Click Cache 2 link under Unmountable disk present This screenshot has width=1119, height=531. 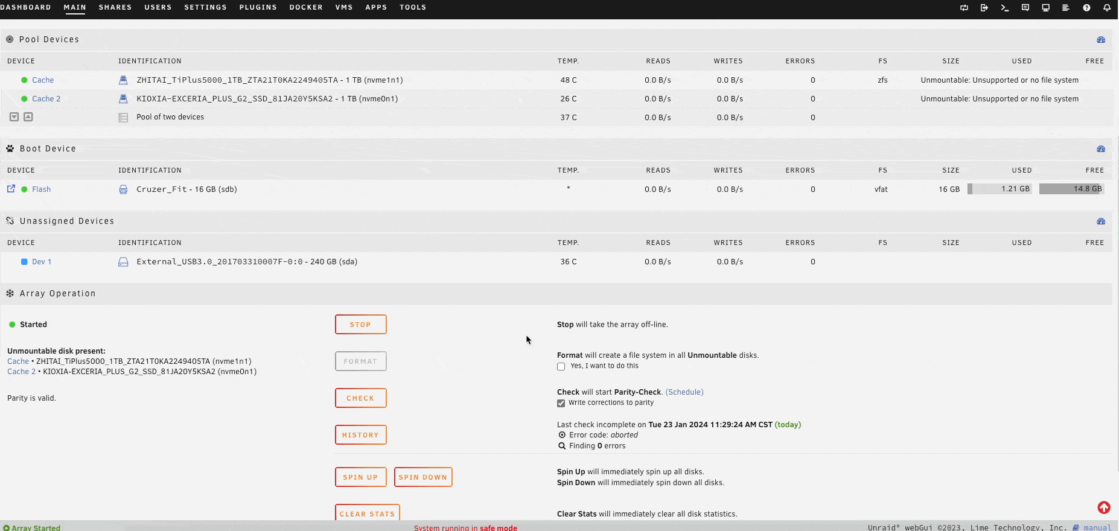point(22,372)
